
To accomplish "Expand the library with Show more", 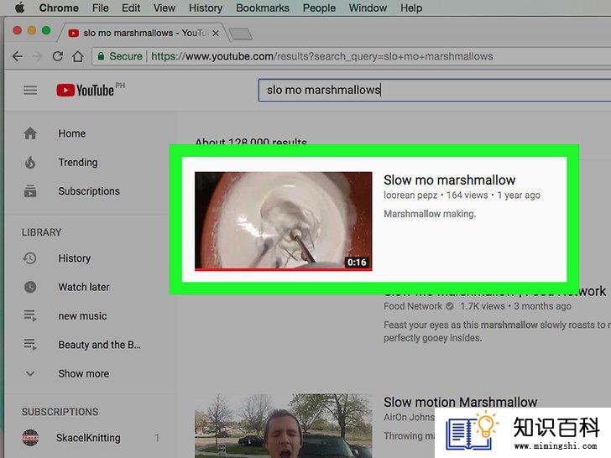I will (84, 373).
